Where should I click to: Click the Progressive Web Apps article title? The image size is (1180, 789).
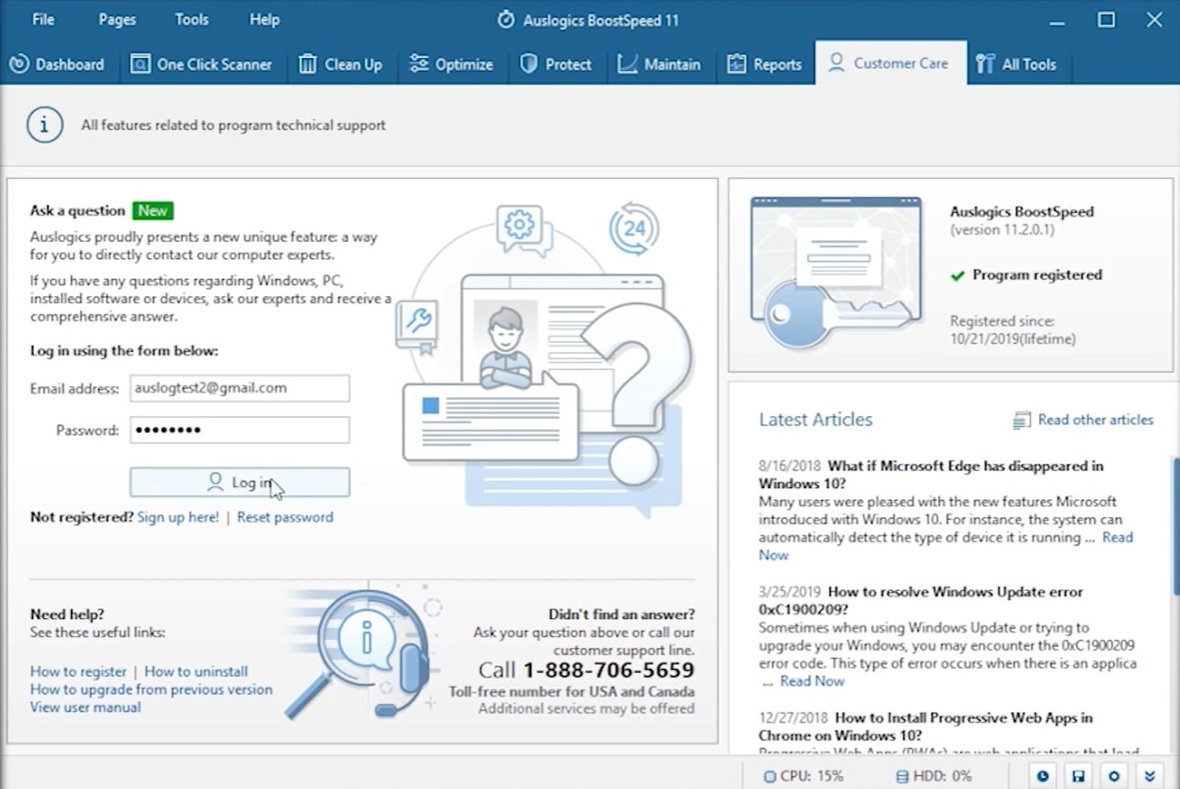(925, 726)
